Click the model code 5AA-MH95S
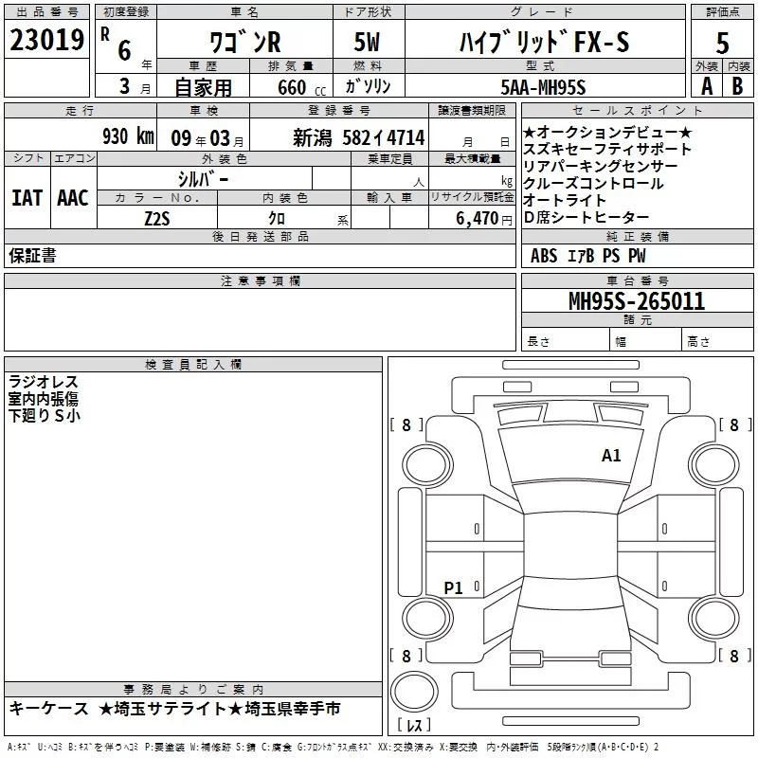The height and width of the screenshot is (758, 758). pyautogui.click(x=543, y=87)
